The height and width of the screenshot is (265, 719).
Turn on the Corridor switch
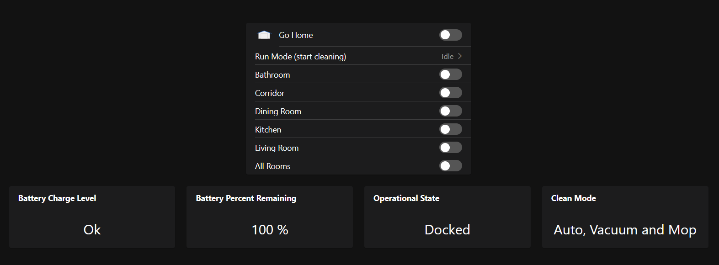coord(451,93)
